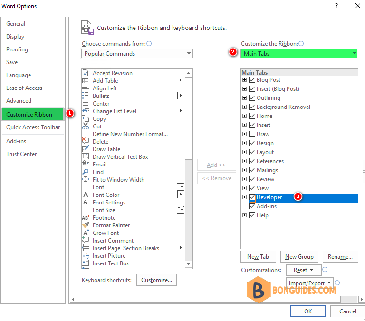Click the Footnote AB icon
This screenshot has width=365, height=321.
86,218
